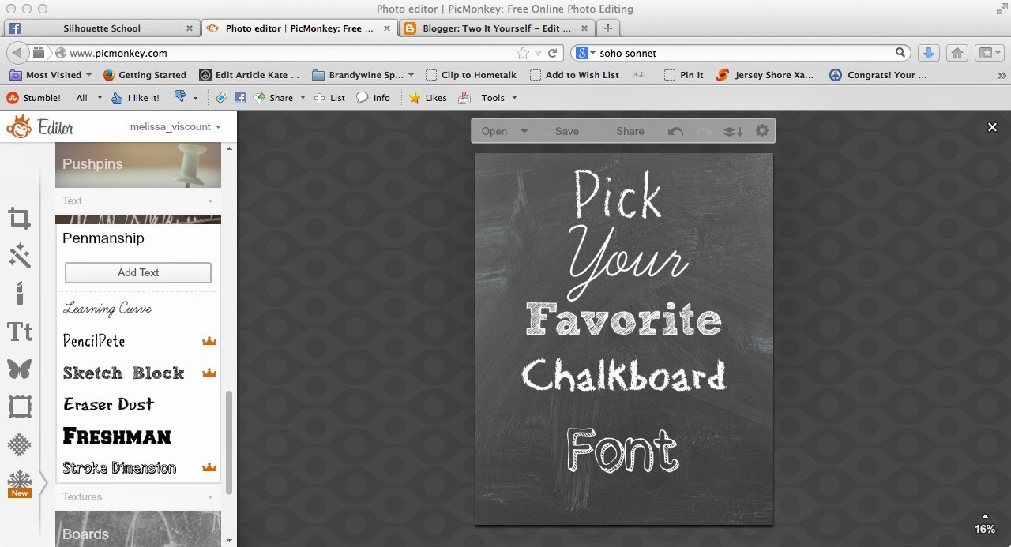Select the Text tool labeled Tt
The image size is (1011, 547).
19,332
